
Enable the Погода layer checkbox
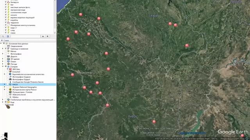[x=6, y=64]
